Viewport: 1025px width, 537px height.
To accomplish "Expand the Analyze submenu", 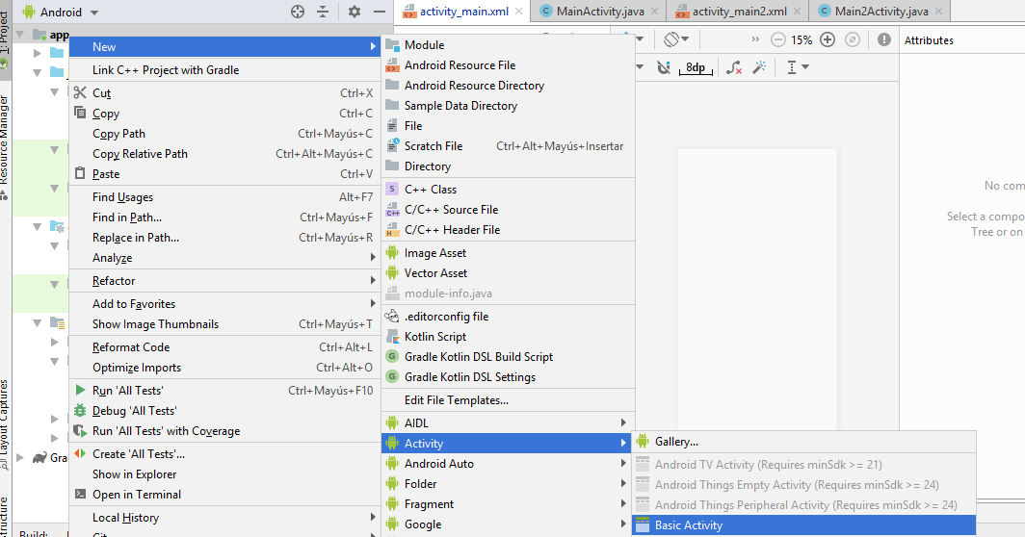I will click(224, 258).
